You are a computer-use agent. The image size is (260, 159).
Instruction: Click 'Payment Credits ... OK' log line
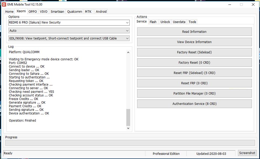25,106
